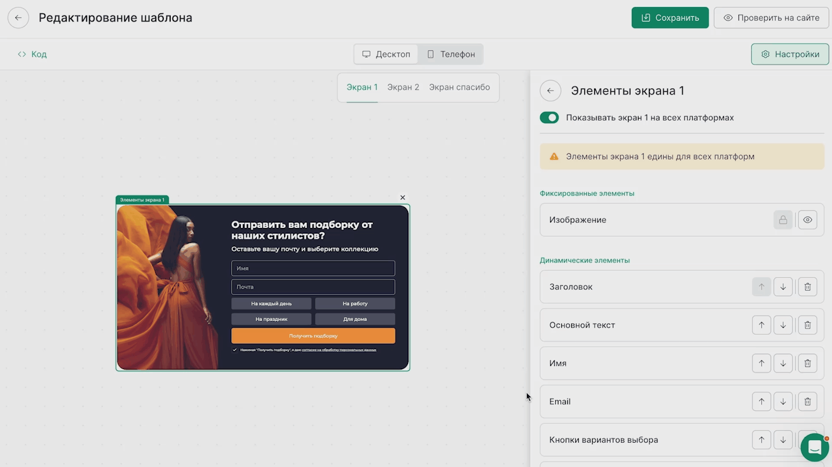Move Заголовок element up

(761, 287)
